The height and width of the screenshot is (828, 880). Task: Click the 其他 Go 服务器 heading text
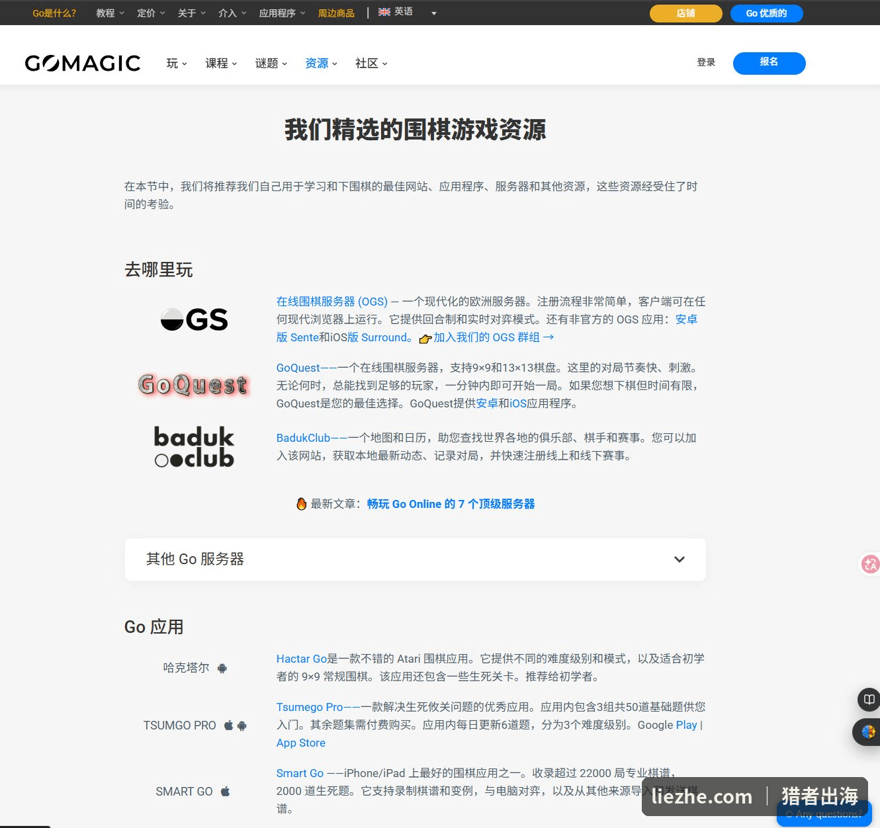[x=195, y=559]
